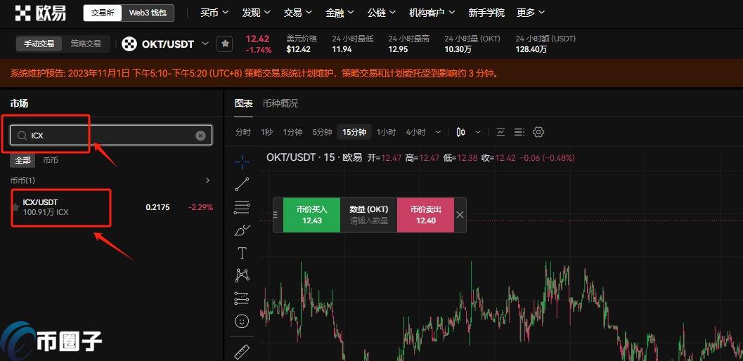Click the 128.40万 24h turnover value
743x361 pixels.
coord(531,49)
